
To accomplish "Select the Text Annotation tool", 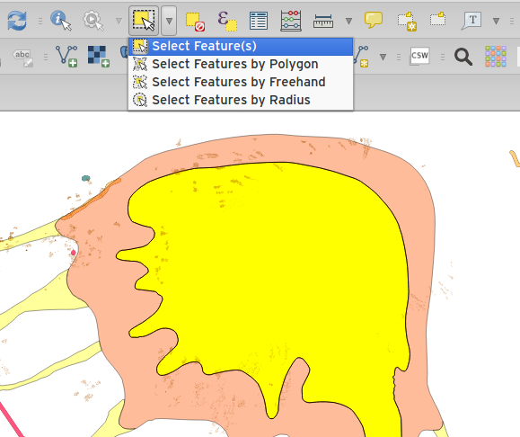I will click(472, 21).
